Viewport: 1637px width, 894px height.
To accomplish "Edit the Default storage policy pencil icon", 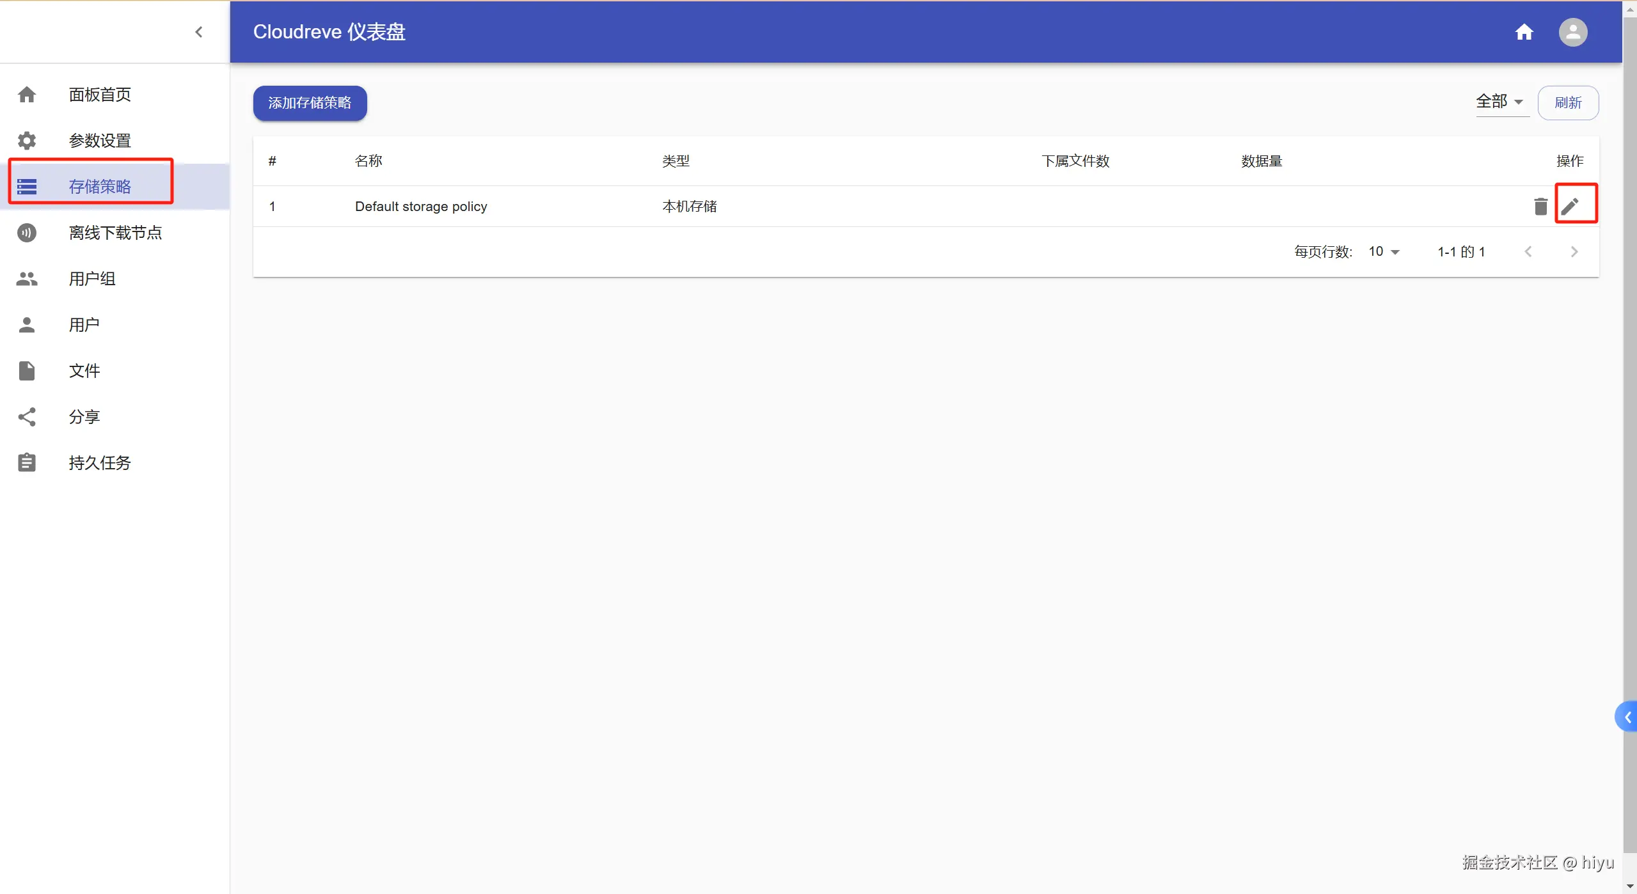I will [1570, 207].
